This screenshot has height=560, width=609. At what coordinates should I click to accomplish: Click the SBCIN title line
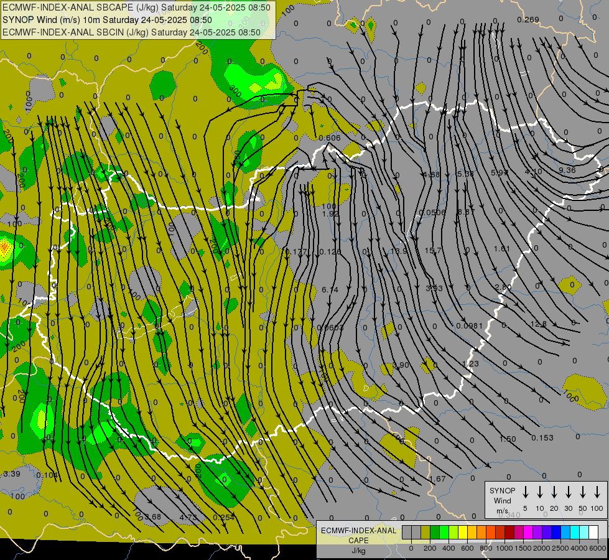point(131,32)
